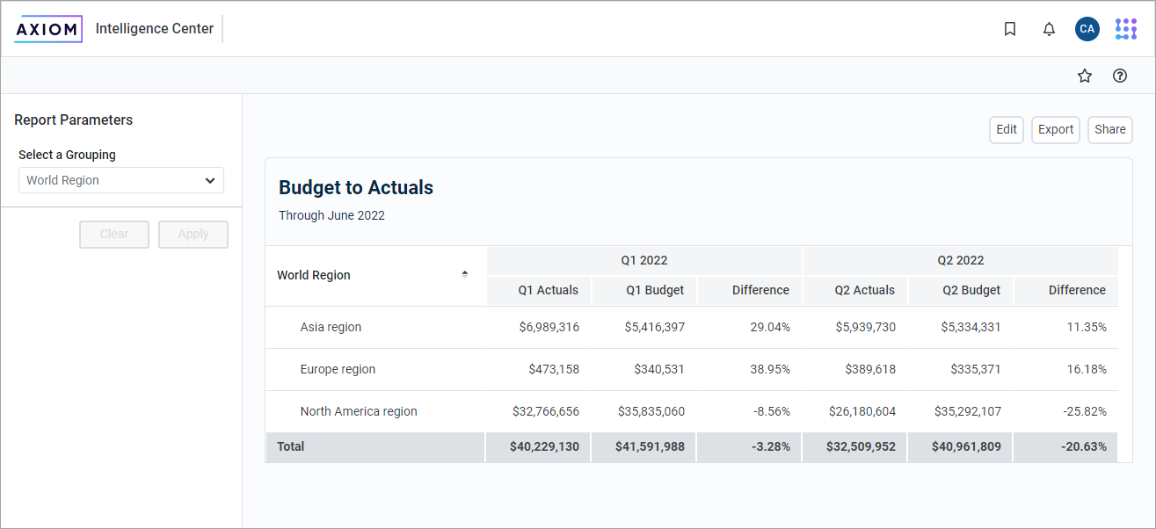Click the Share button
The image size is (1156, 529).
pos(1110,129)
